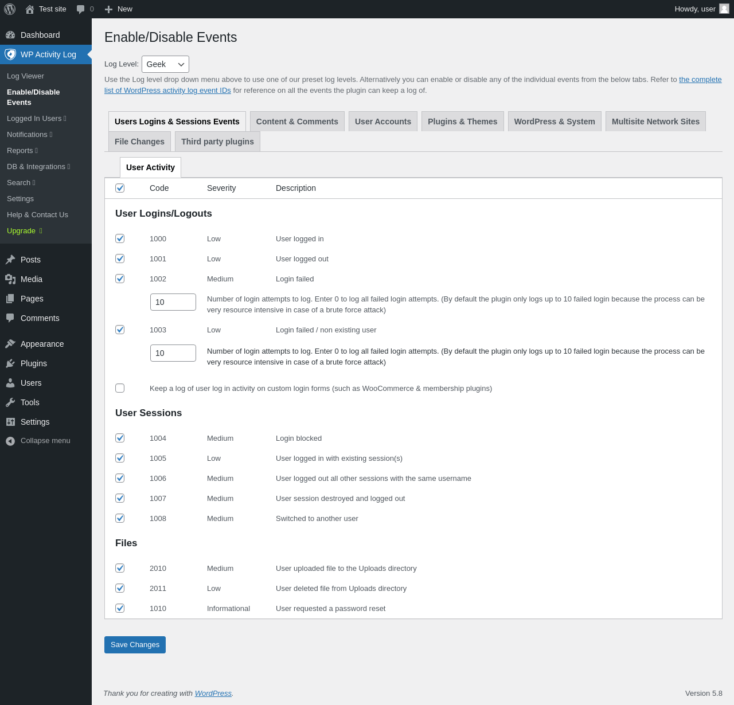Open Tools via the wrench icon
Viewport: 734px width, 705px height.
point(10,402)
